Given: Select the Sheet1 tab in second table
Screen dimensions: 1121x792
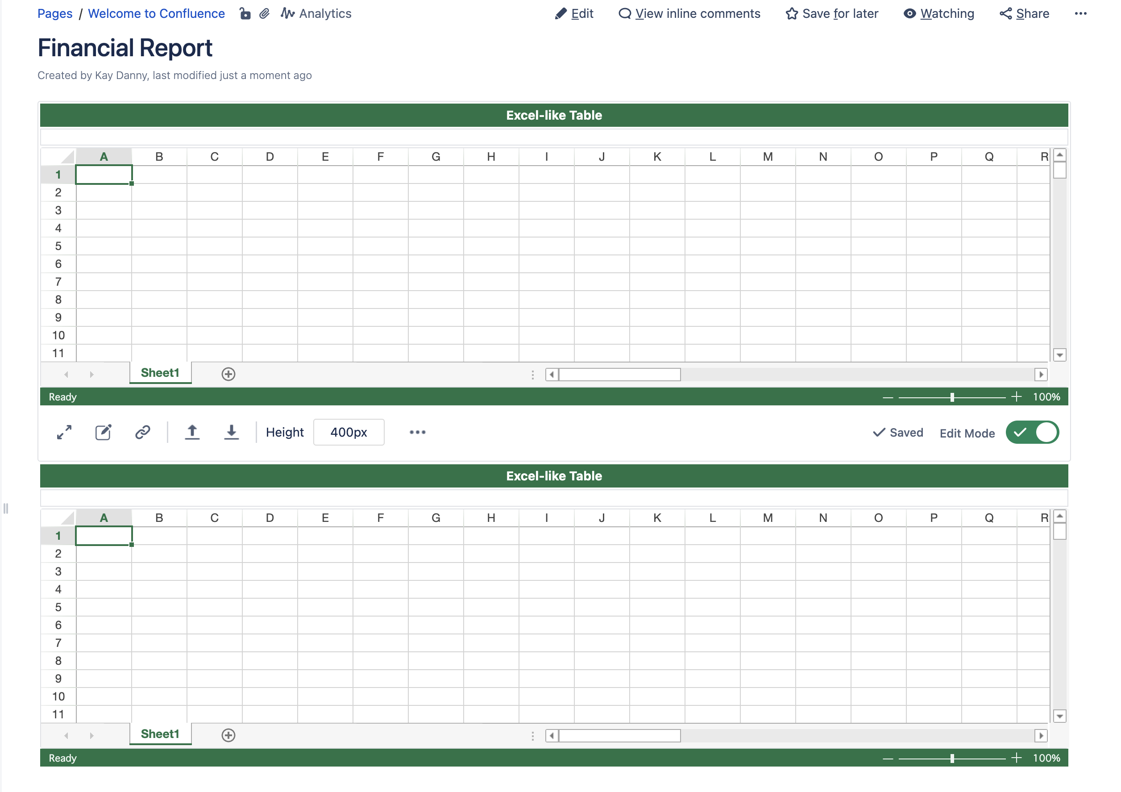Looking at the screenshot, I should point(160,734).
